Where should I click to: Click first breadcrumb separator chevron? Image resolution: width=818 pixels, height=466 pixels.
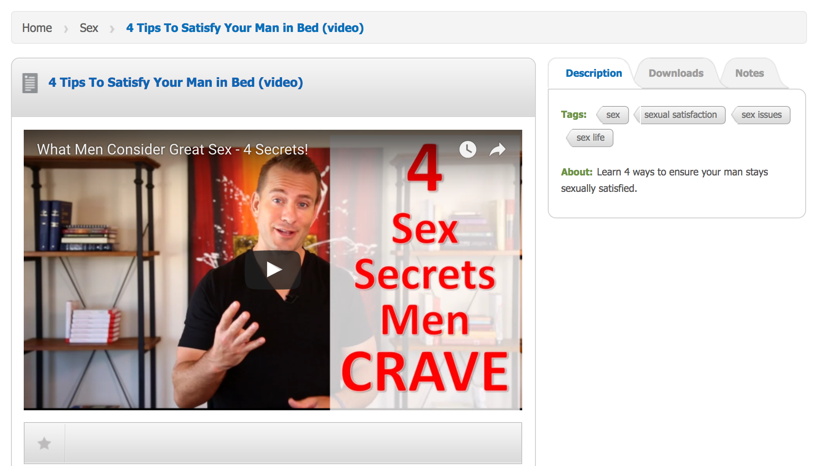click(x=66, y=29)
